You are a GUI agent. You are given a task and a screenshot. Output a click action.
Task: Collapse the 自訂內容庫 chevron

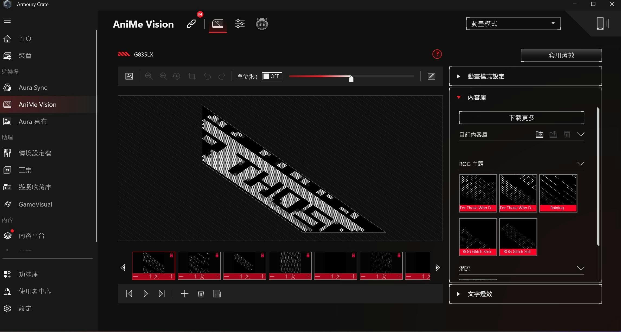pos(581,134)
